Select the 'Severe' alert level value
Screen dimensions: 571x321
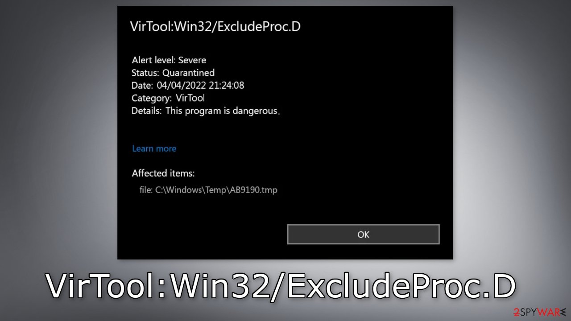point(192,60)
